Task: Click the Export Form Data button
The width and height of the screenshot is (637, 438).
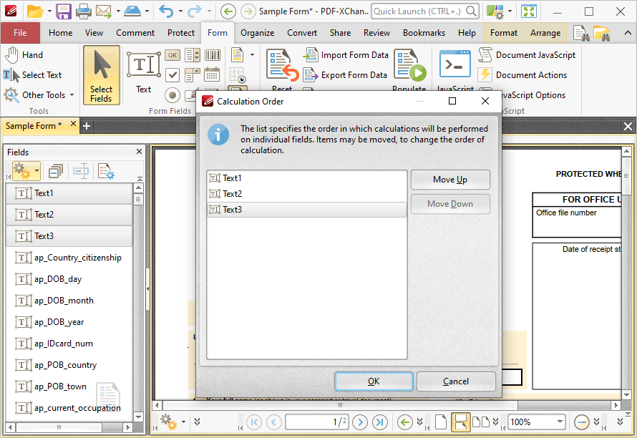Action: tap(345, 74)
